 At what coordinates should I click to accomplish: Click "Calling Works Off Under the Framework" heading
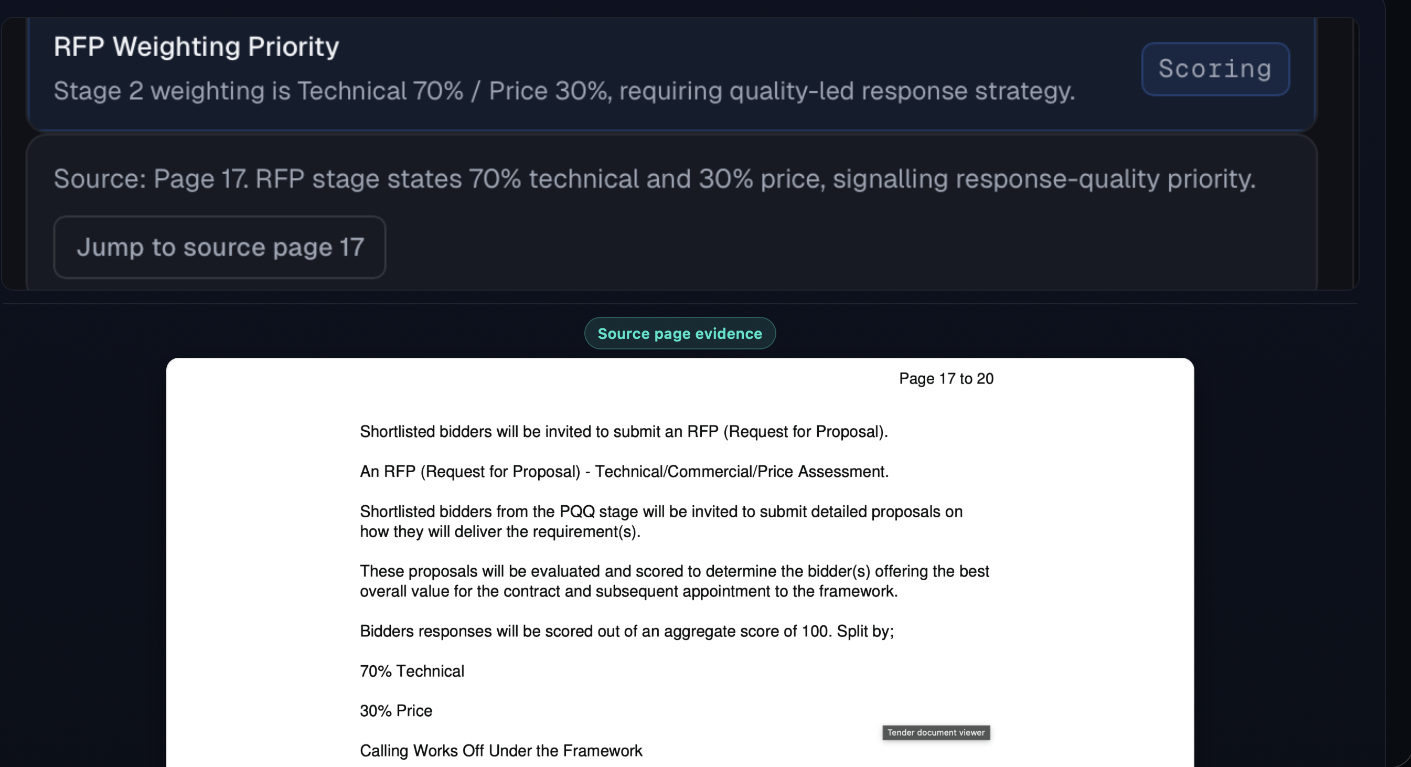(x=500, y=751)
